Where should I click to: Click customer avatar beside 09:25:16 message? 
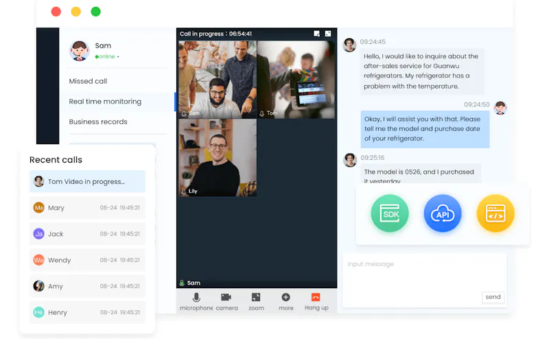click(350, 160)
